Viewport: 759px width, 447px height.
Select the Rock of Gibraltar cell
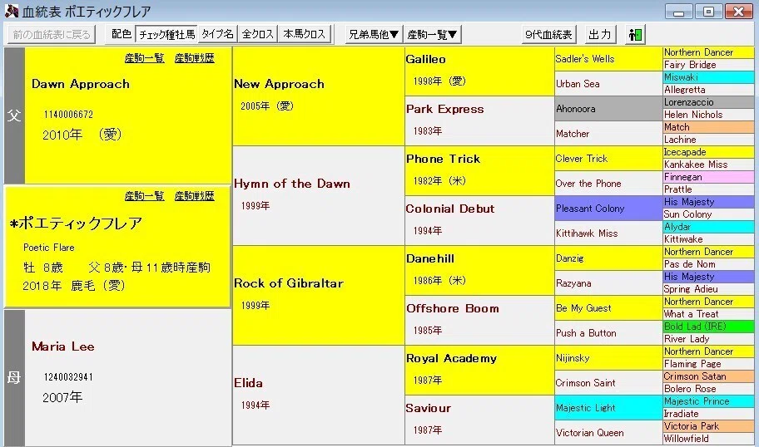tap(319, 295)
